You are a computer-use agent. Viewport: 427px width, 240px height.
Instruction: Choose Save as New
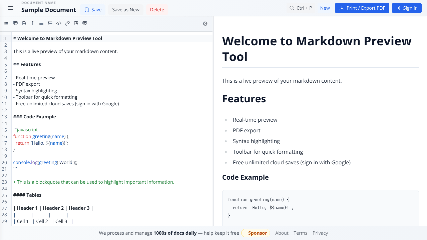click(126, 10)
